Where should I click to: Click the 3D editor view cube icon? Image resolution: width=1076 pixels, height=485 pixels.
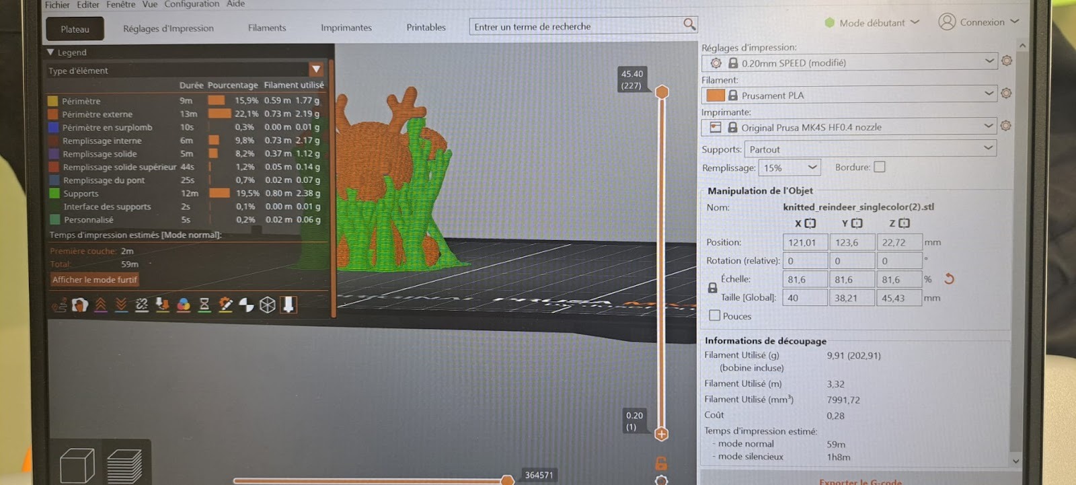tap(77, 465)
